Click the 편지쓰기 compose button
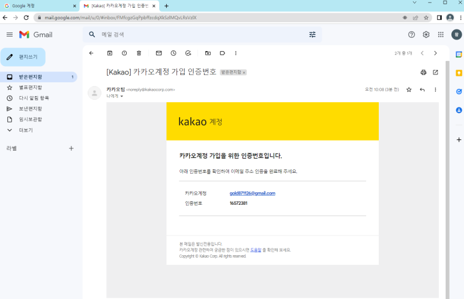This screenshot has width=464, height=299. [x=23, y=57]
